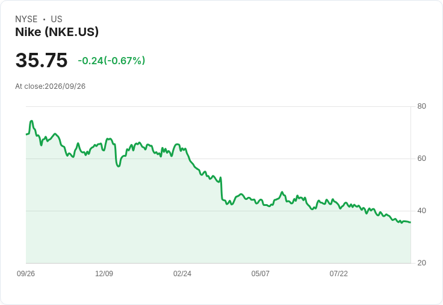Select the 12/09 x-axis date label

coord(104,273)
